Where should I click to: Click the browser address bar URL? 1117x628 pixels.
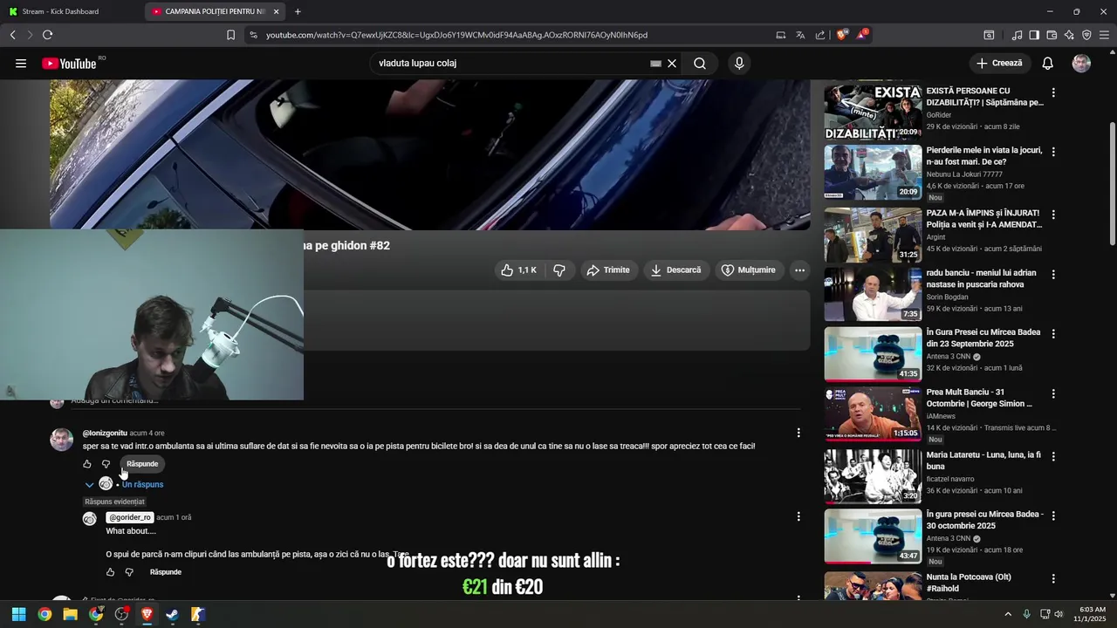click(456, 35)
